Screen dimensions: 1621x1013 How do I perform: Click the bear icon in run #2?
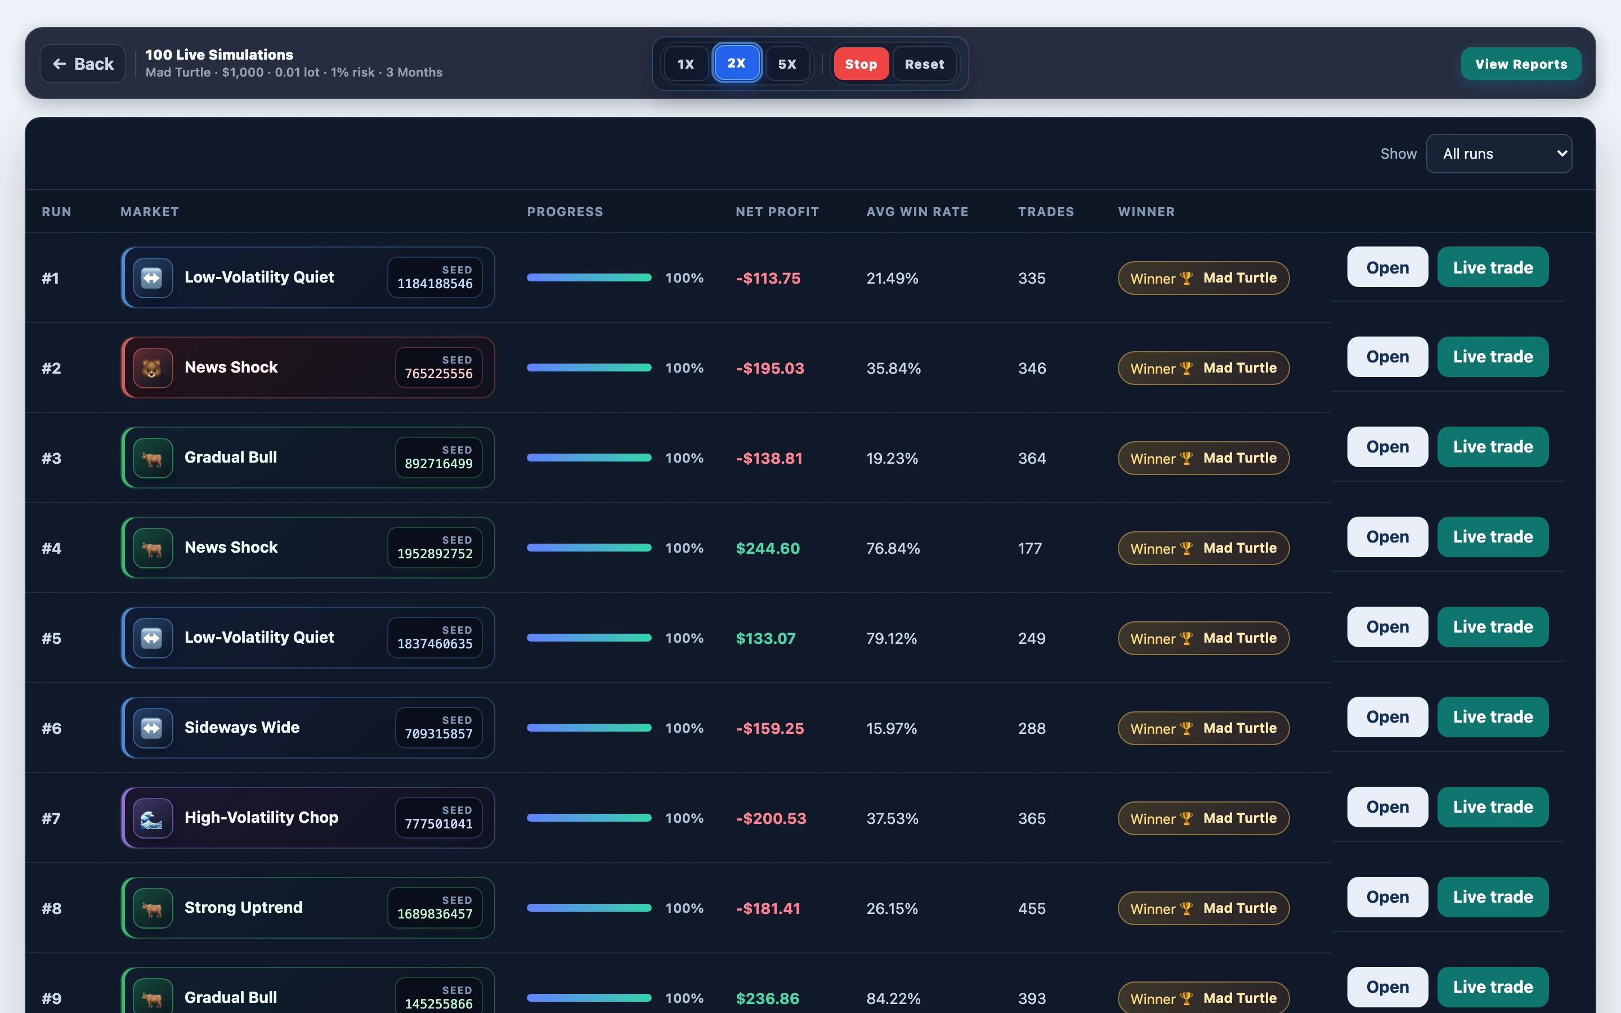coord(153,368)
